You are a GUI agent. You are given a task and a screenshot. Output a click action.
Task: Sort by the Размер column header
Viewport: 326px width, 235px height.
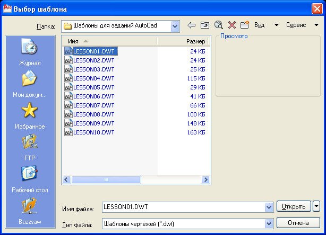pos(182,41)
